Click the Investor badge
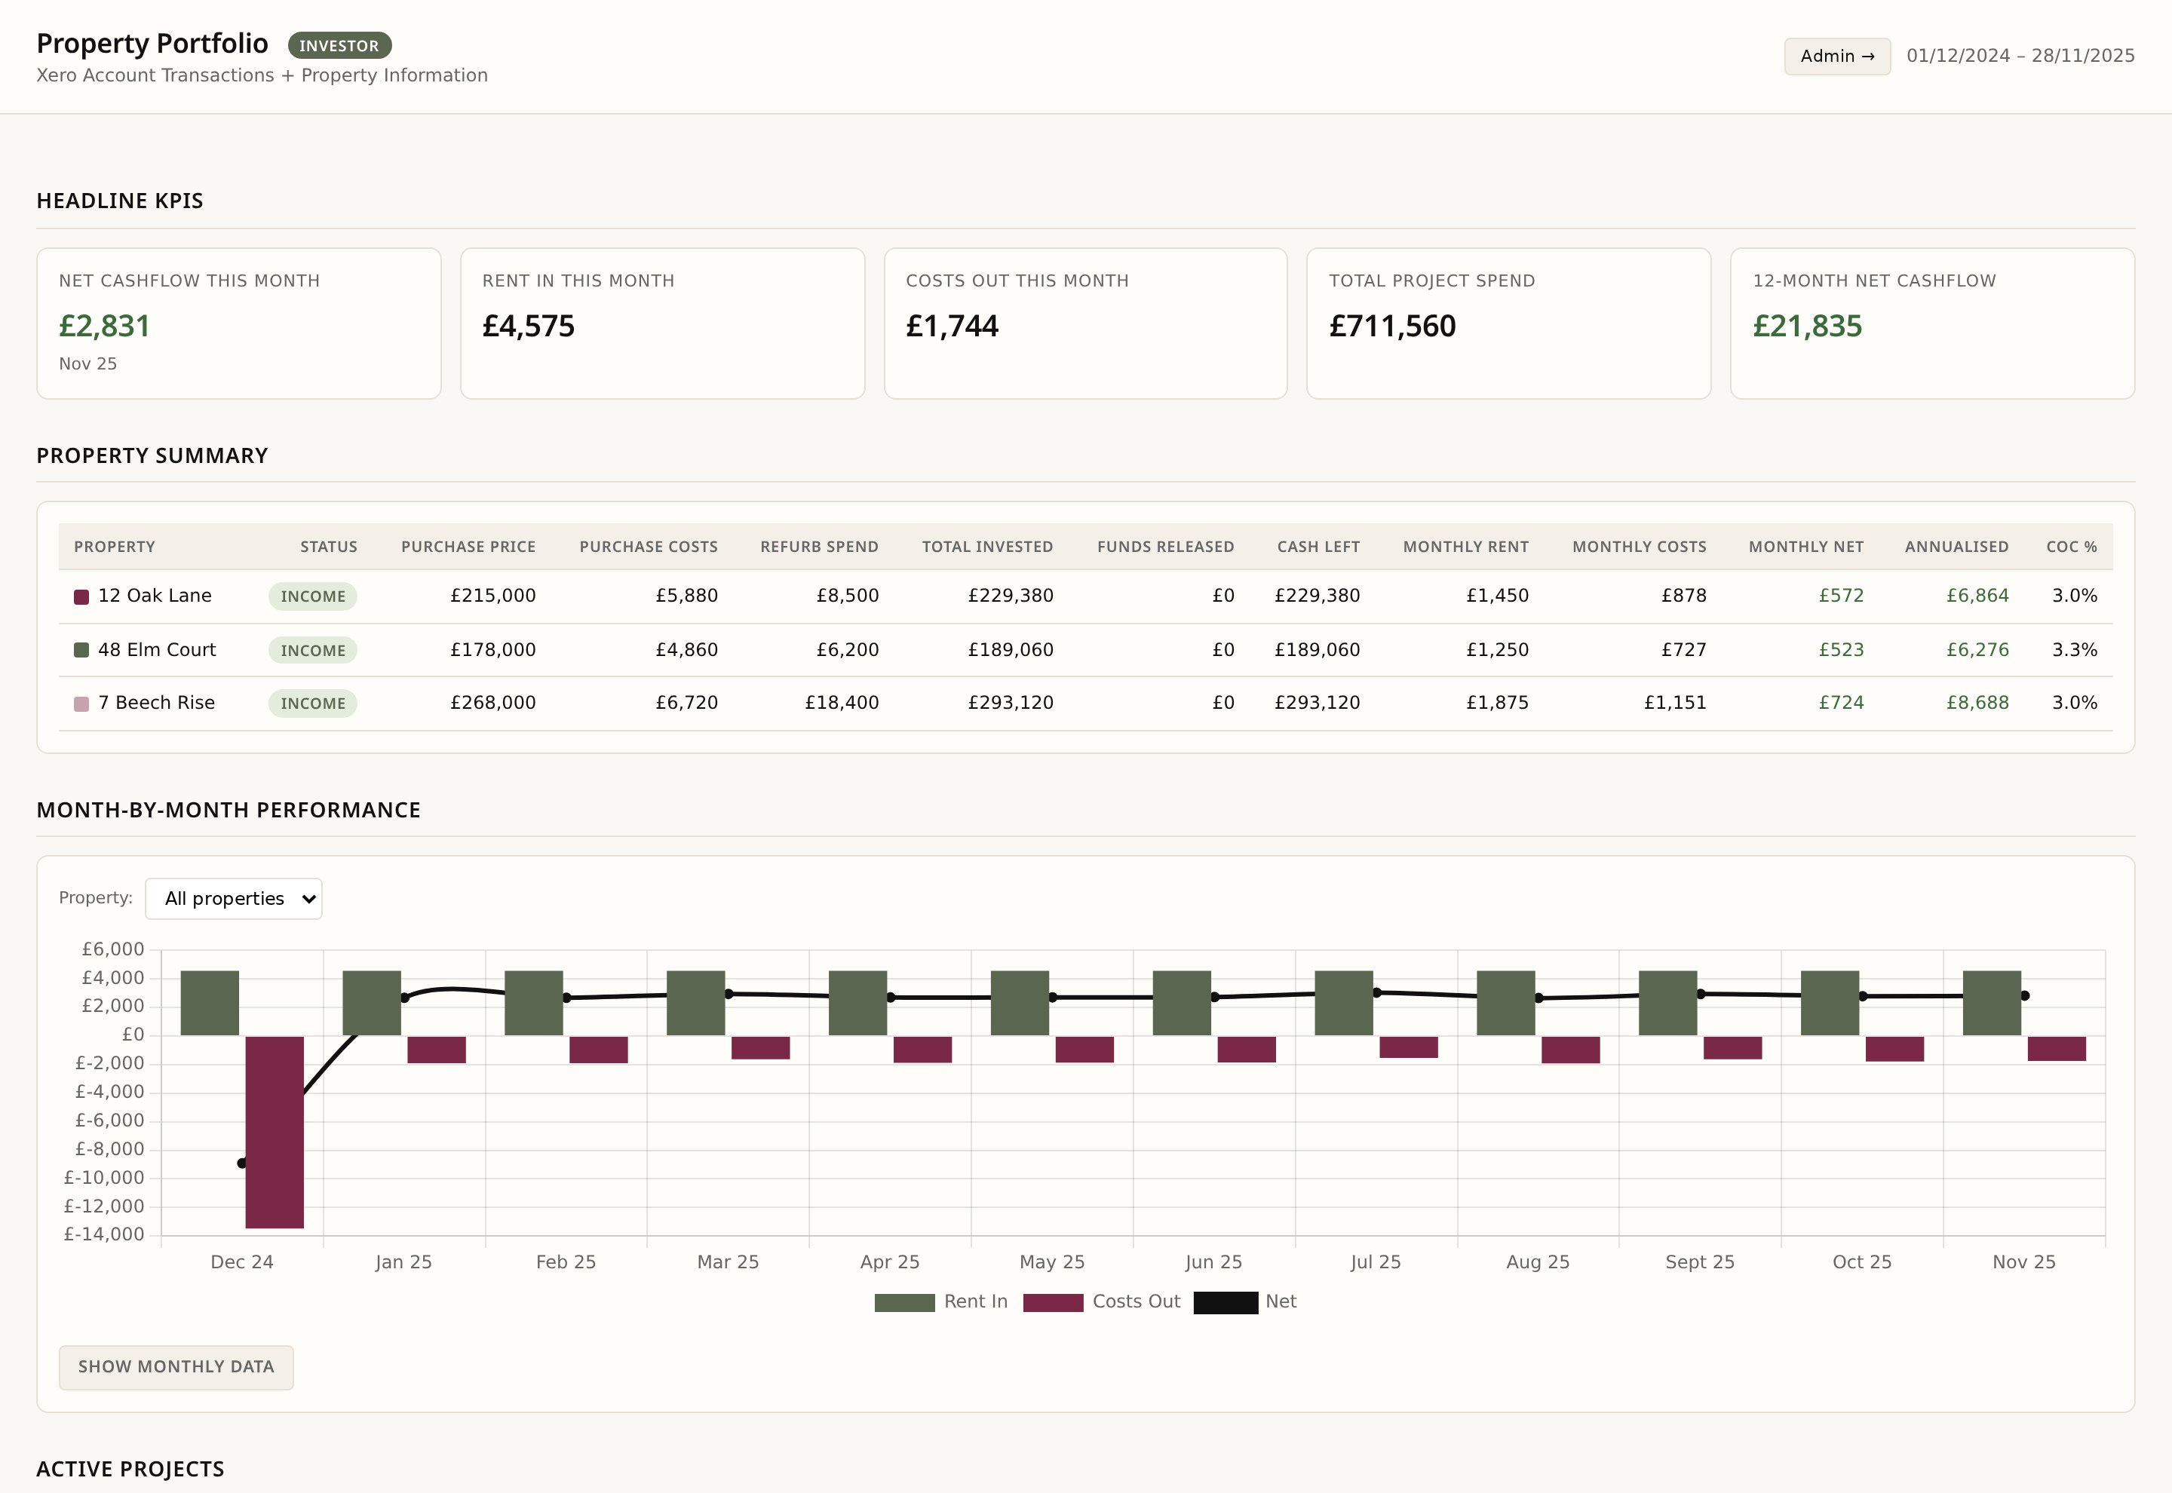 pyautogui.click(x=339, y=45)
